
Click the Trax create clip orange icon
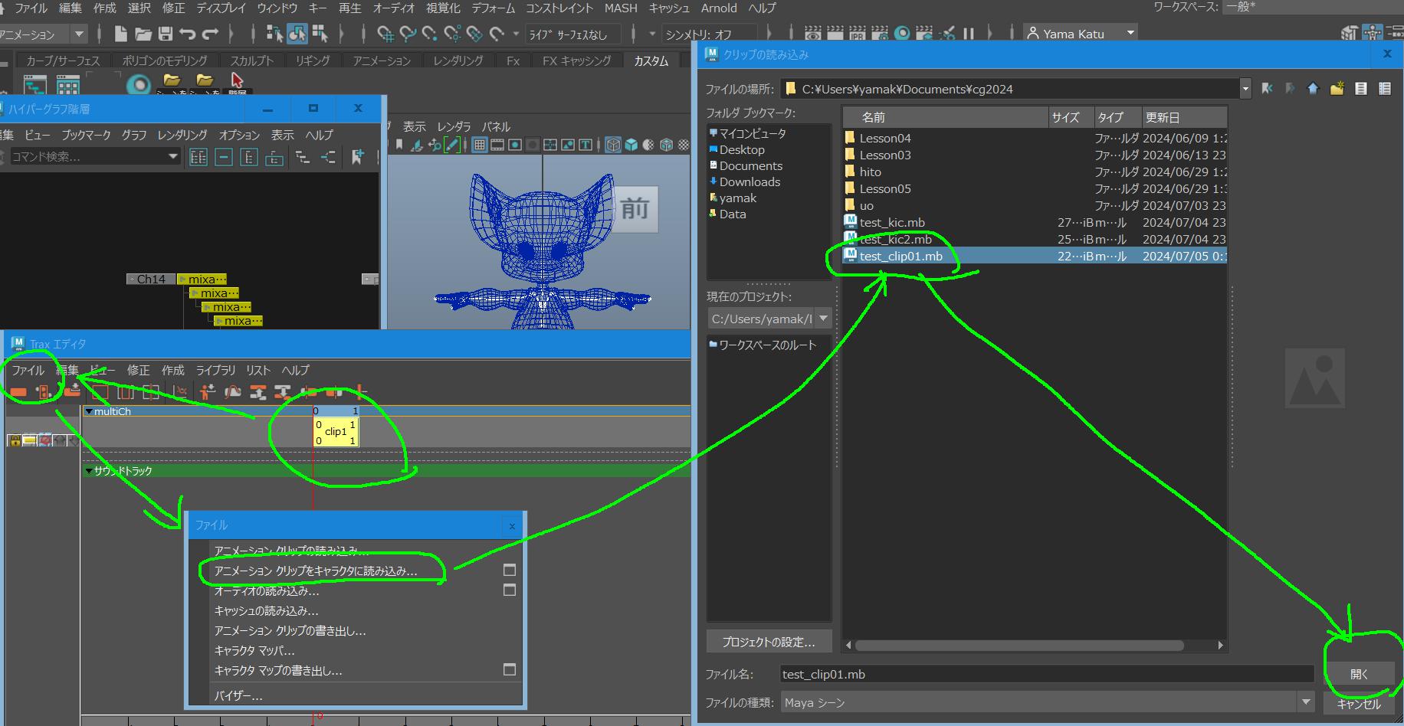pyautogui.click(x=18, y=392)
